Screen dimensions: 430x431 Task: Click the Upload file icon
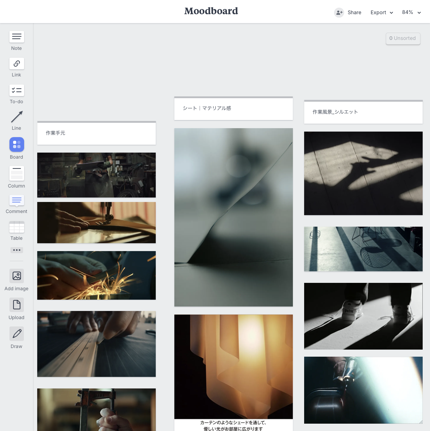point(17,305)
